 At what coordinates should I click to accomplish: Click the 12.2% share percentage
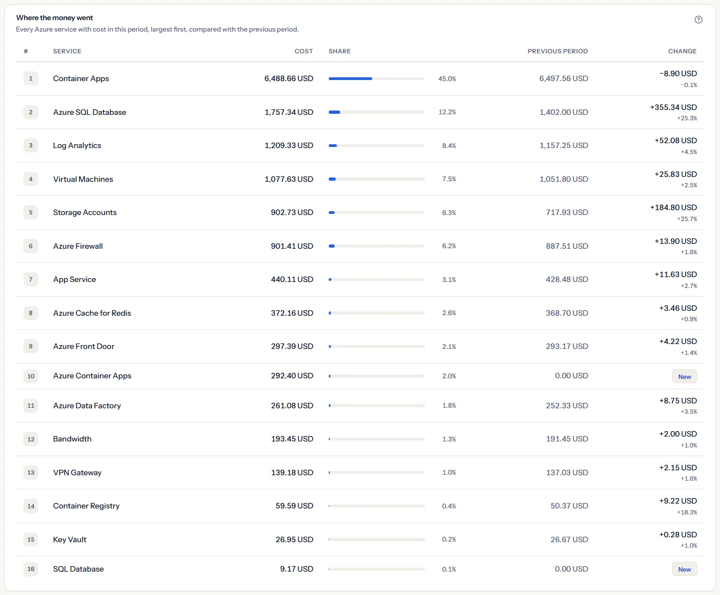(447, 112)
